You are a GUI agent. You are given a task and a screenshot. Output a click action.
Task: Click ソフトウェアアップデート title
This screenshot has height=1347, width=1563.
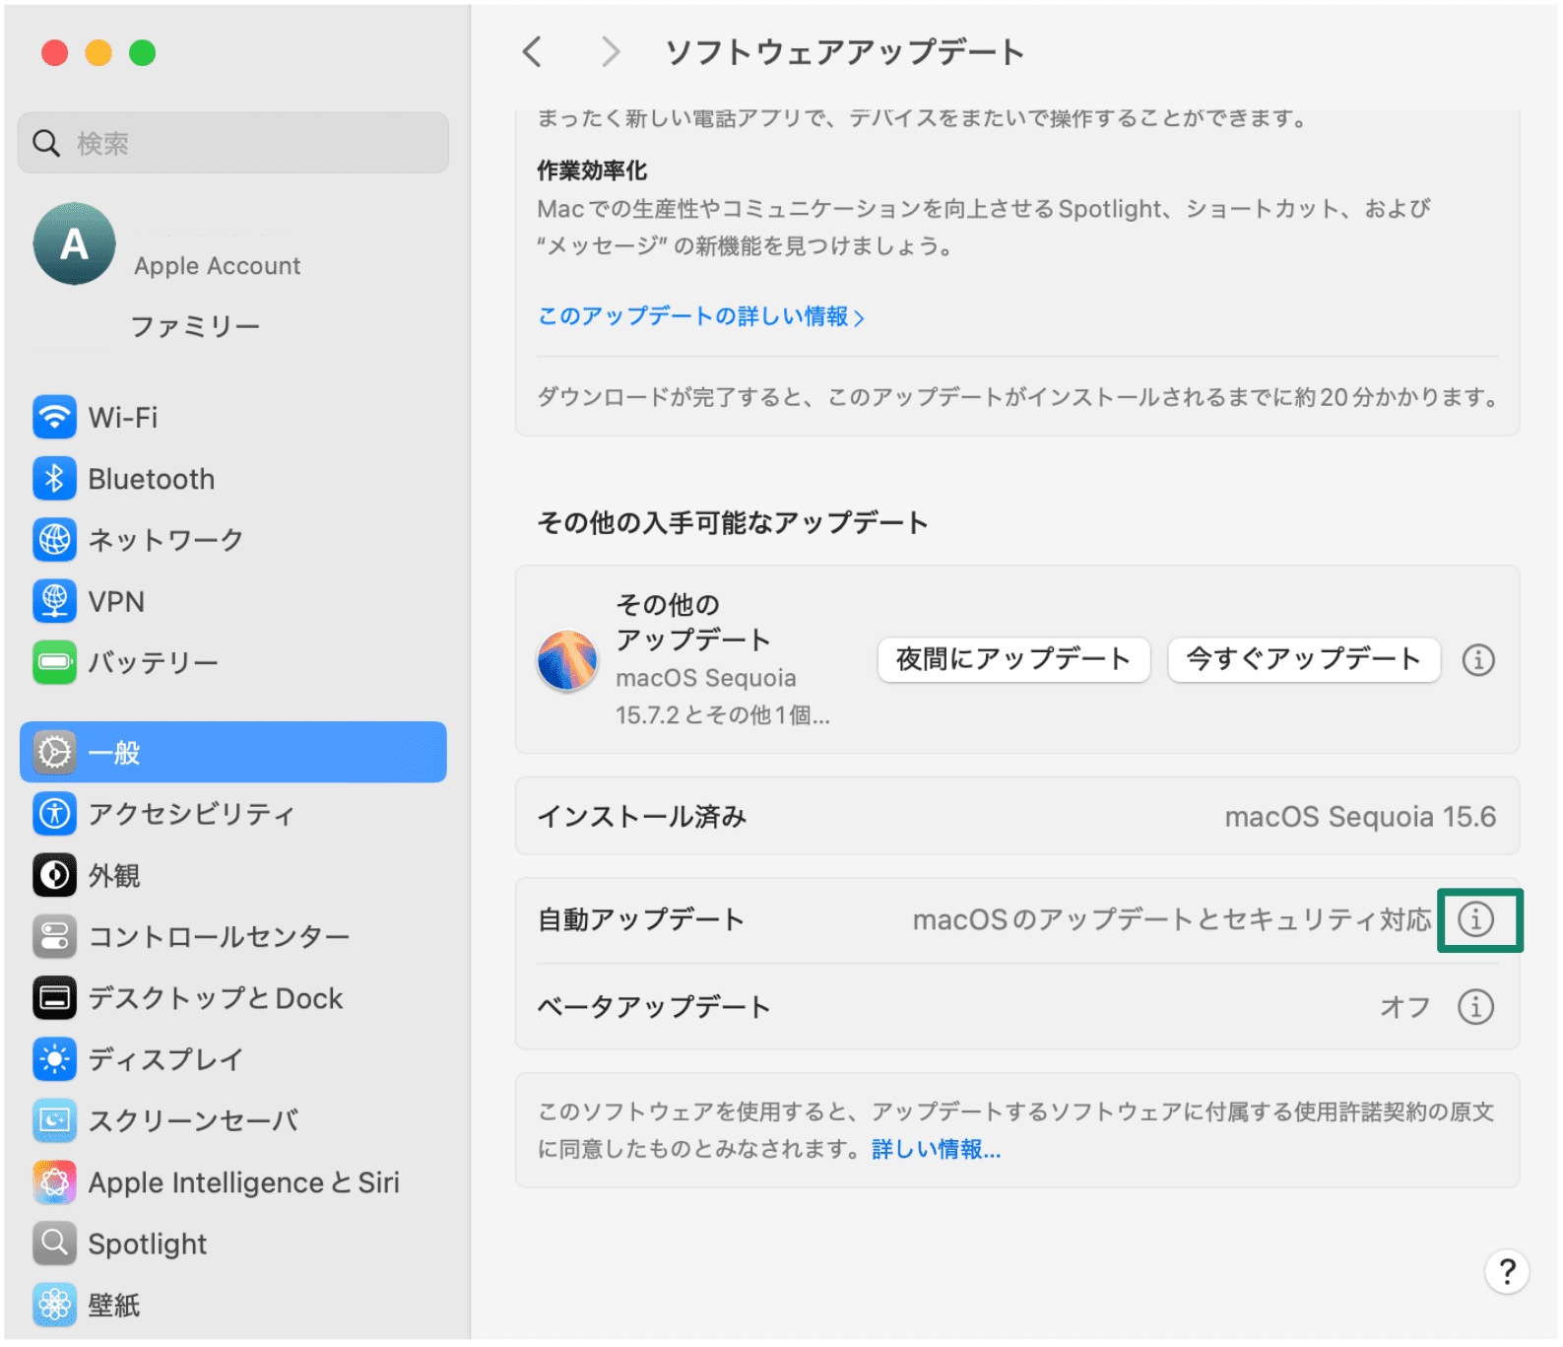845,52
